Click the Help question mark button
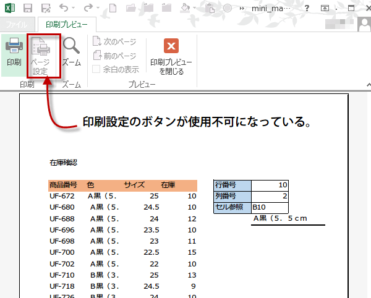This screenshot has height=298, width=371. (307, 8)
